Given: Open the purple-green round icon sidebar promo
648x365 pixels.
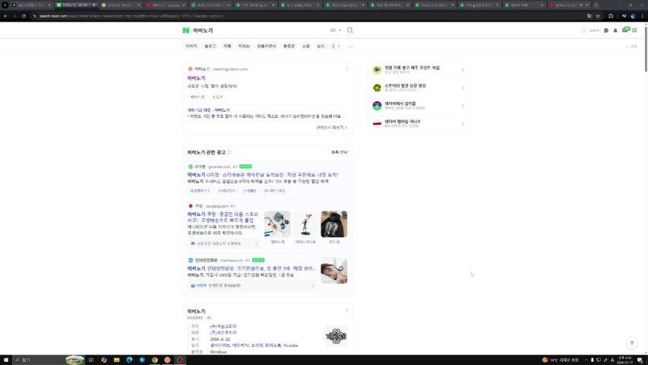Looking at the screenshot, I should tap(419, 106).
